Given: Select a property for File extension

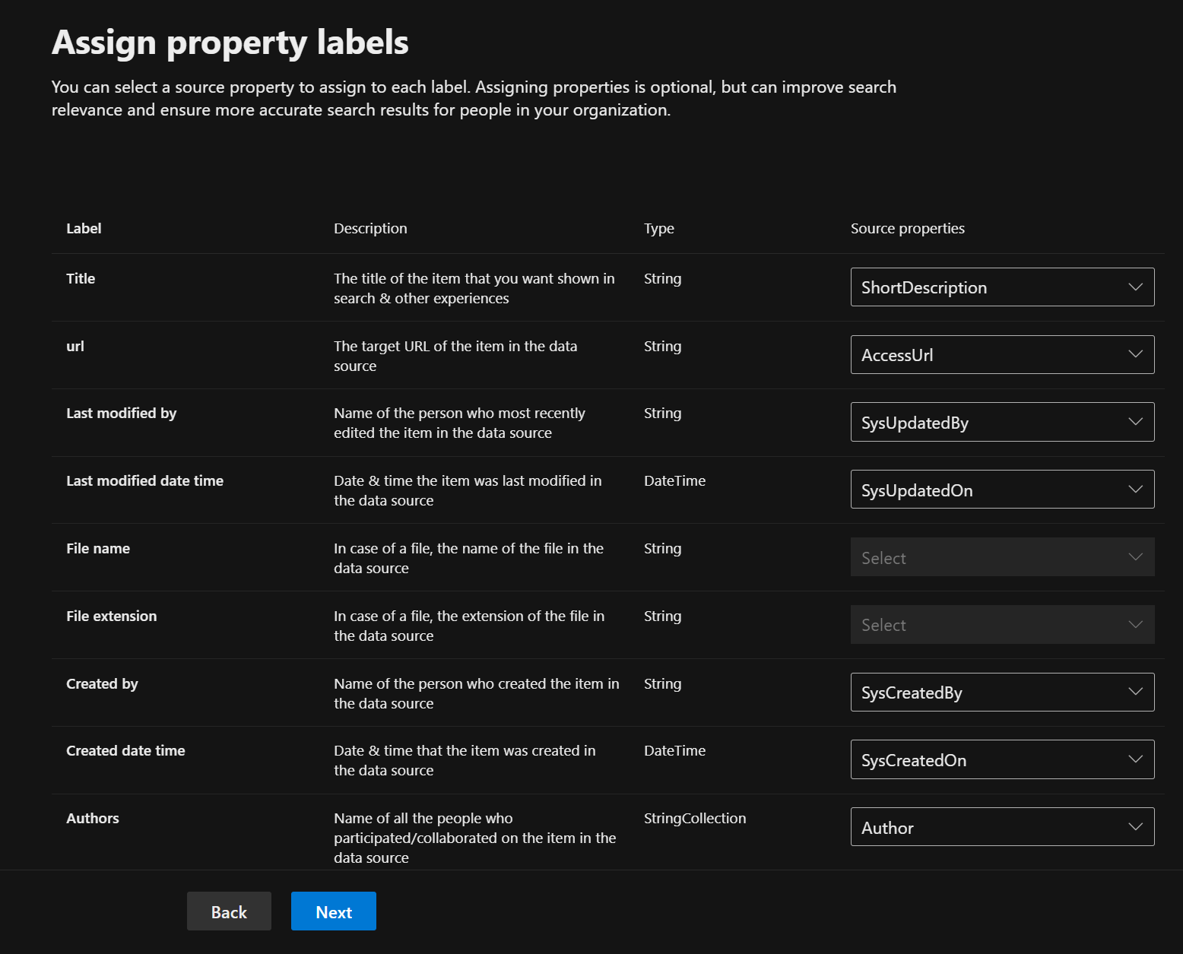Looking at the screenshot, I should tap(1002, 624).
